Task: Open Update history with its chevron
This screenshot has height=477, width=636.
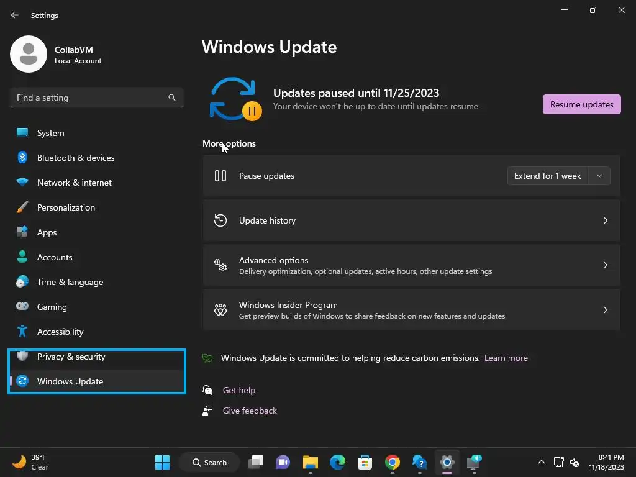Action: pyautogui.click(x=605, y=220)
